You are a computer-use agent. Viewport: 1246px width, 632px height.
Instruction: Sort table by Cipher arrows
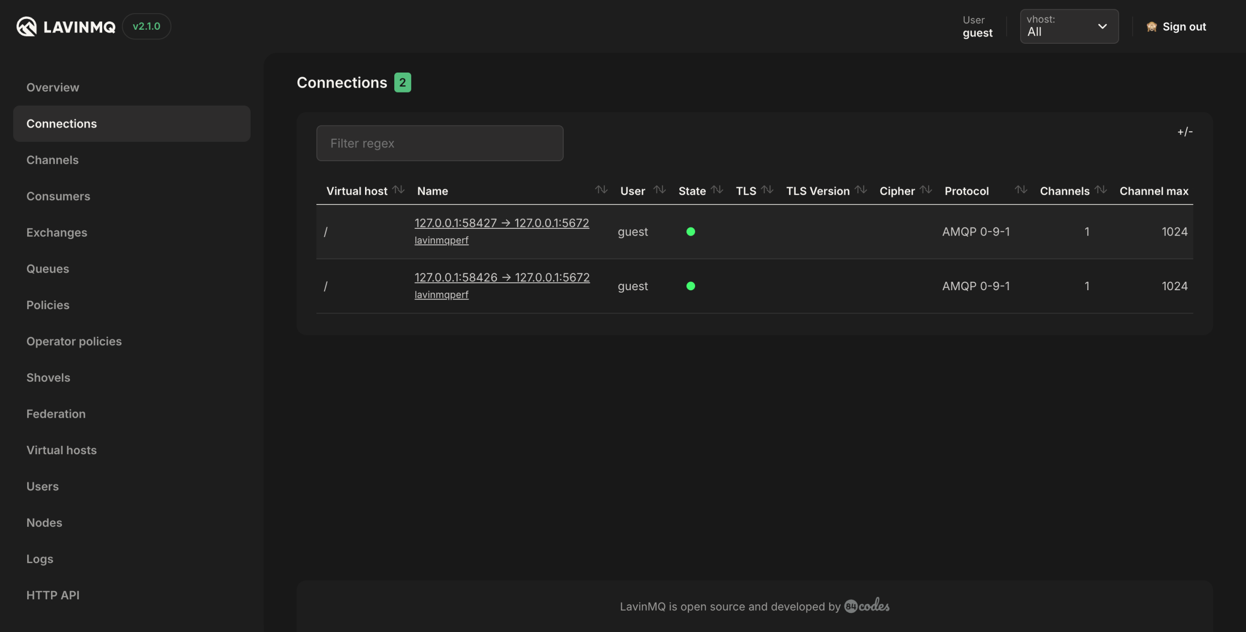pyautogui.click(x=926, y=189)
